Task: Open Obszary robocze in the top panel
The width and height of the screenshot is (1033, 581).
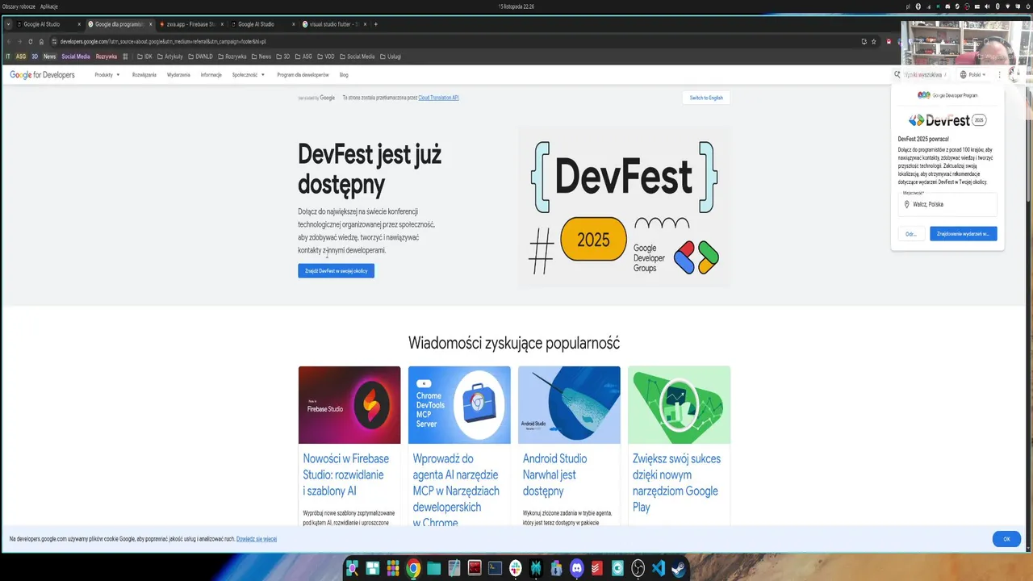Action: pos(19,6)
